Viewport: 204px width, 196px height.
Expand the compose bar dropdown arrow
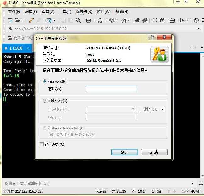click(192, 183)
